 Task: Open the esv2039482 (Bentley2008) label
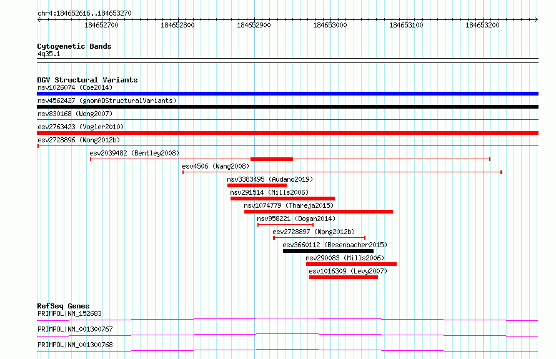pyautogui.click(x=134, y=153)
